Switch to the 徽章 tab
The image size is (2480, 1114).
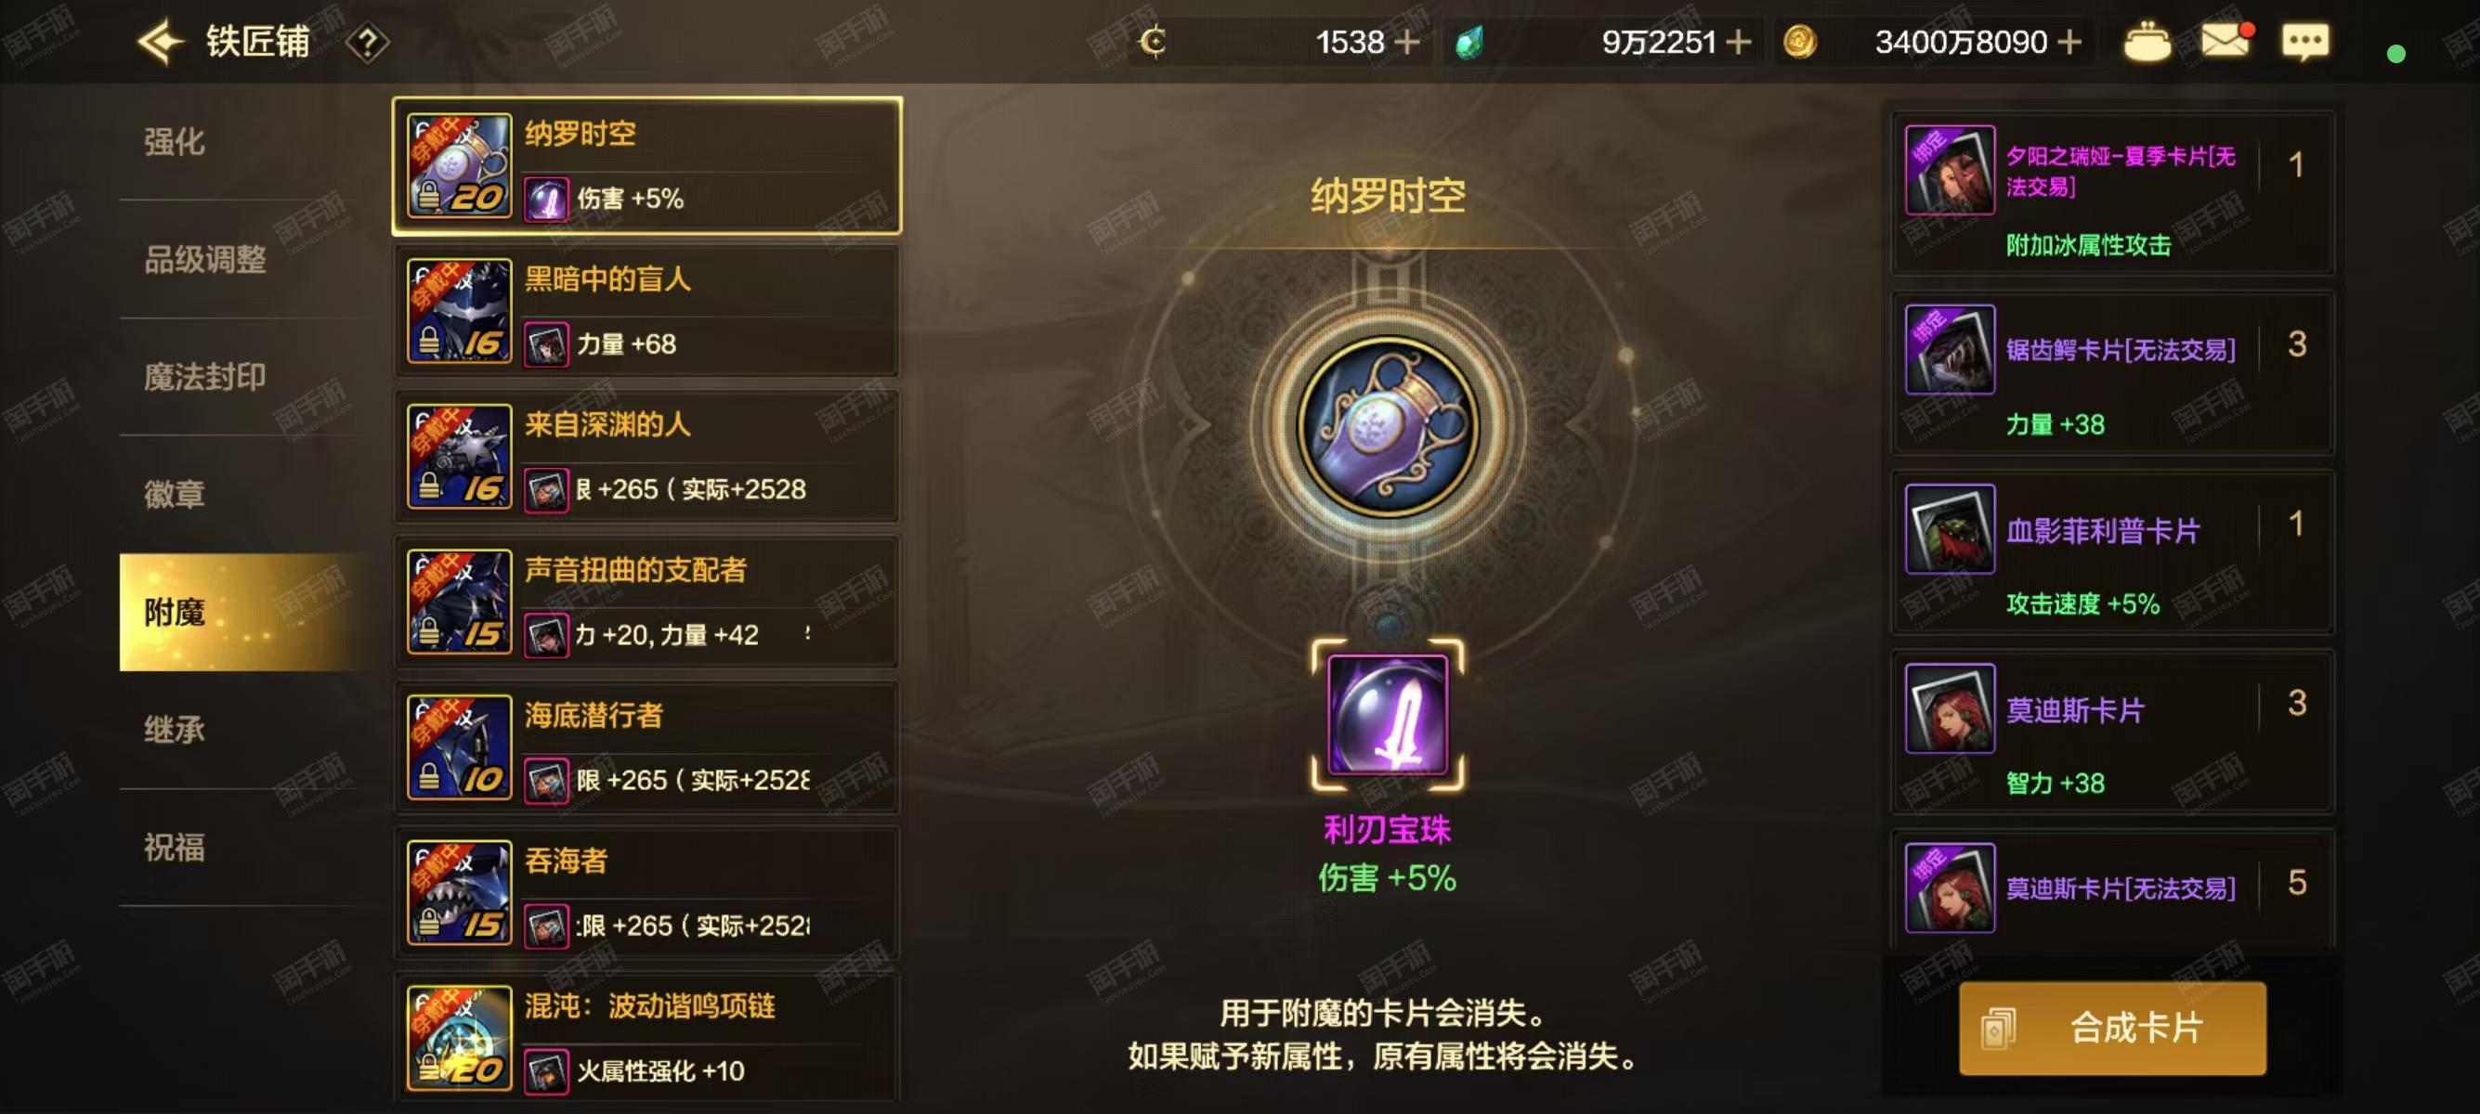point(175,495)
